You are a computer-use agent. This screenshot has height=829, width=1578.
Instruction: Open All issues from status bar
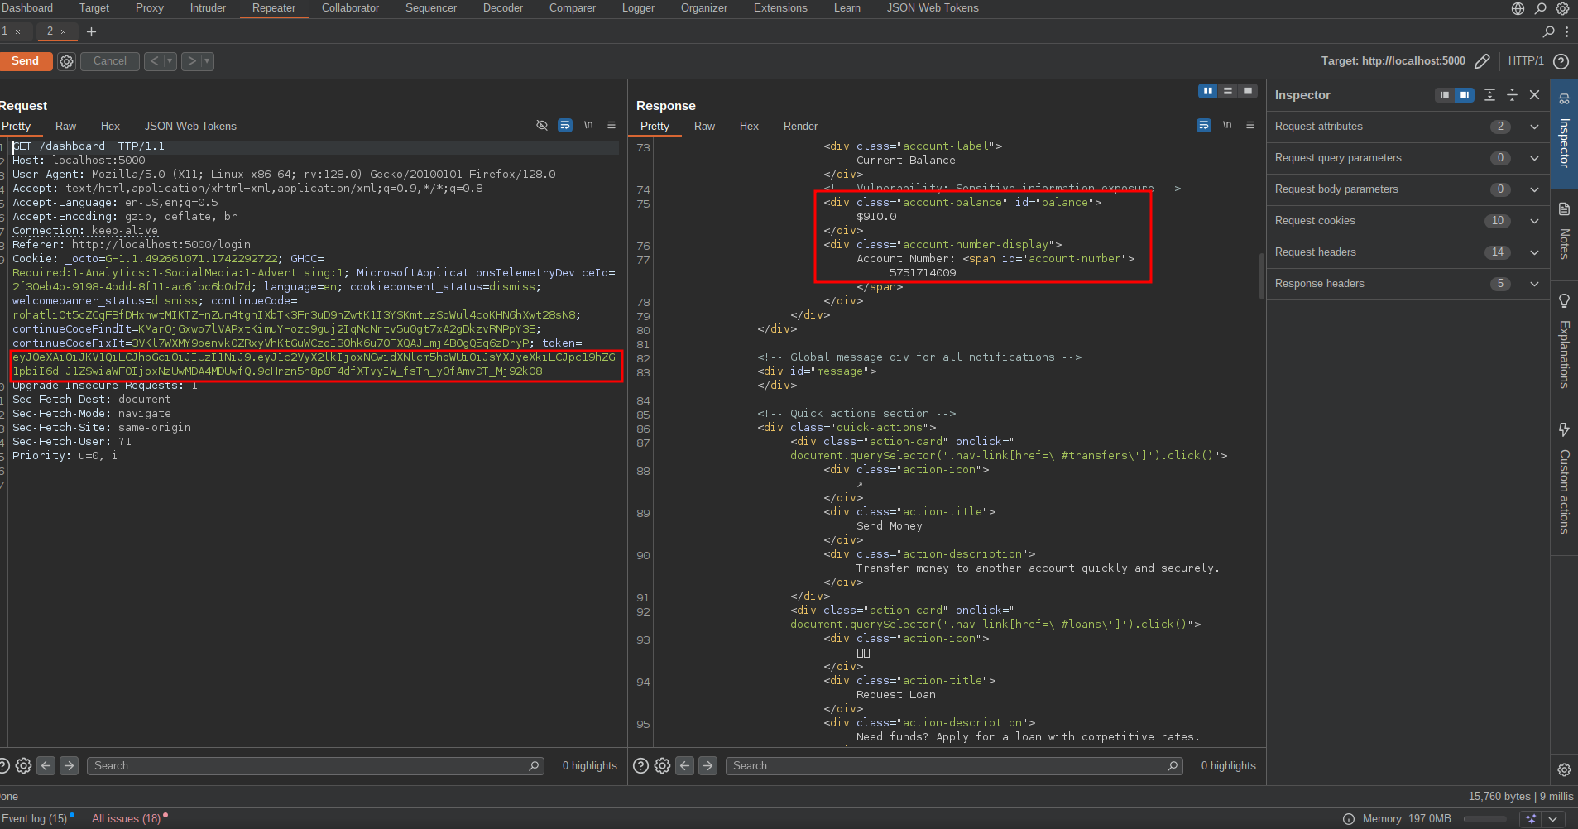[x=126, y=818]
